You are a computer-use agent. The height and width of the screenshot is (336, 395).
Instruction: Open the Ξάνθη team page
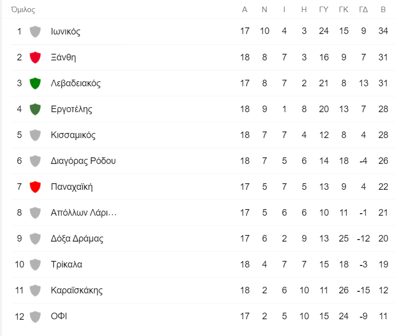(63, 57)
